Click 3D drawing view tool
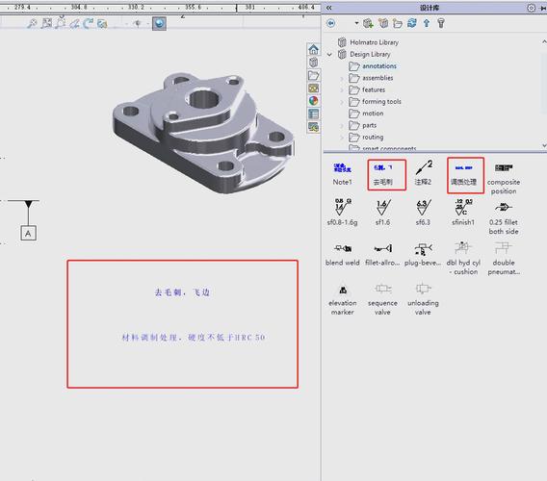The width and height of the screenshot is (547, 481). click(102, 24)
